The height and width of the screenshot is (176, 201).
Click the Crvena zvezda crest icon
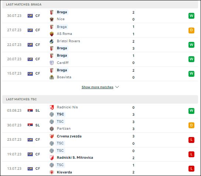(x=52, y=136)
